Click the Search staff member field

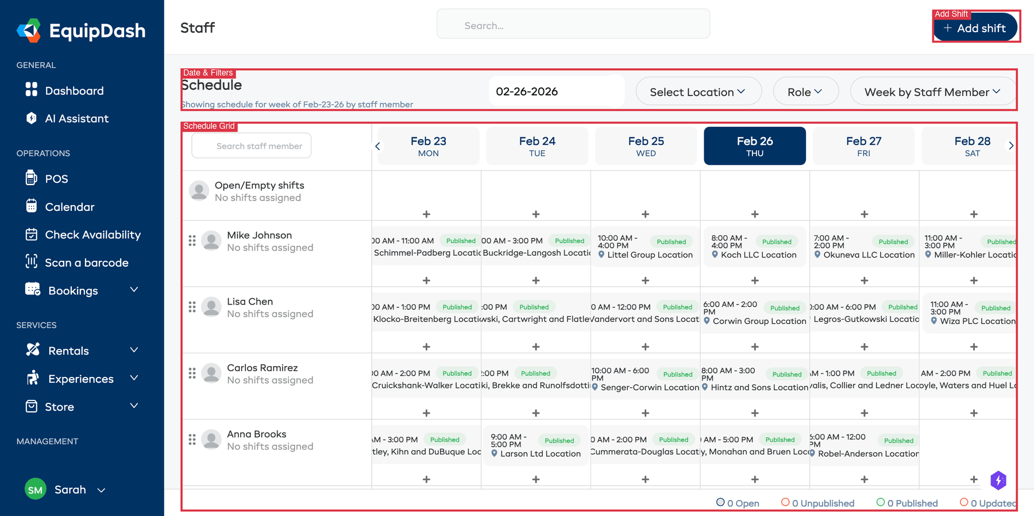[258, 146]
